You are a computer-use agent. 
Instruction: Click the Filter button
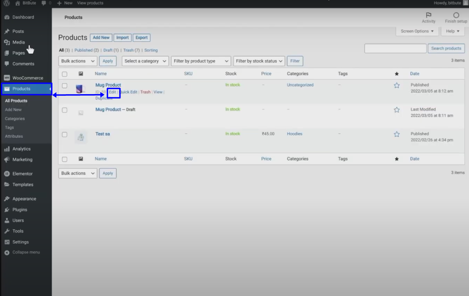[295, 61]
